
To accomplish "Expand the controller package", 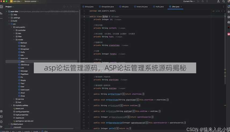I will click(14, 30).
